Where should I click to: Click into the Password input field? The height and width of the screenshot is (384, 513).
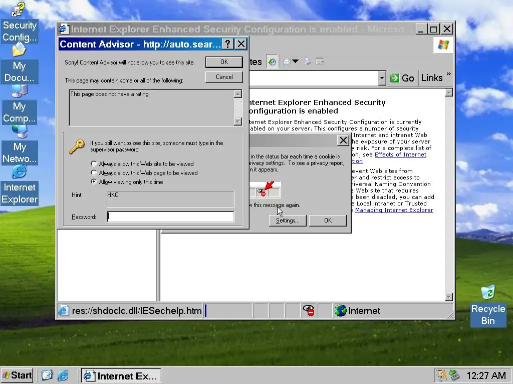point(170,216)
